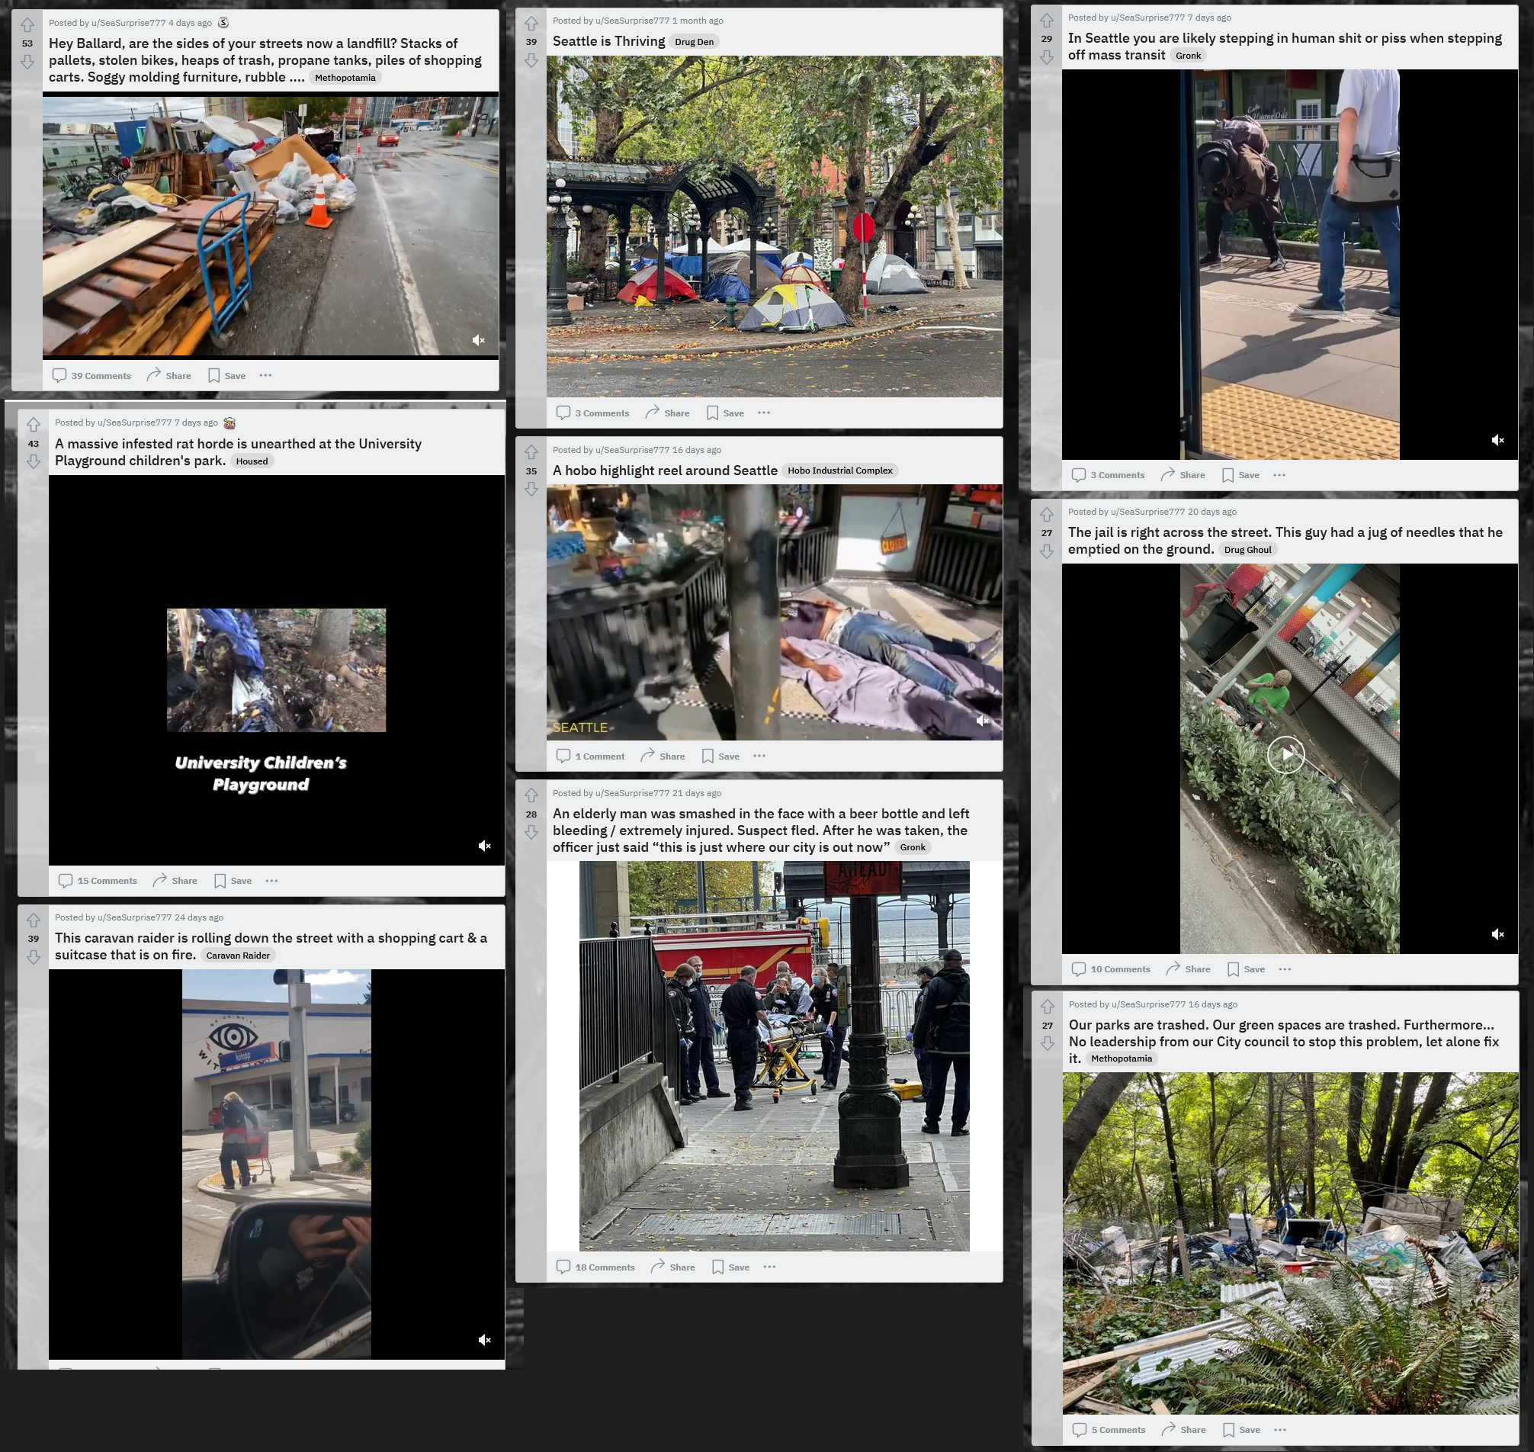
Task: Click the award icon beside '4 days ago'
Action: (223, 22)
